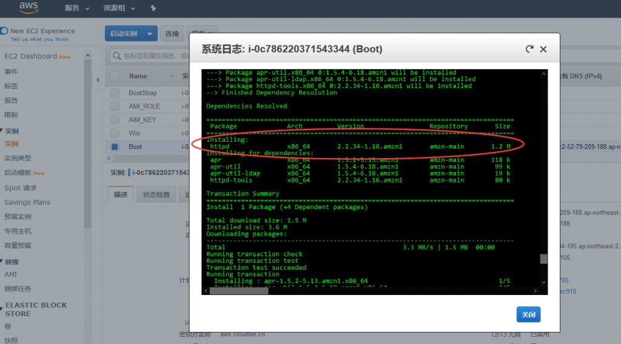Click the log vertical scrollbar thumb
Screen dimensions: 621x344
544,259
